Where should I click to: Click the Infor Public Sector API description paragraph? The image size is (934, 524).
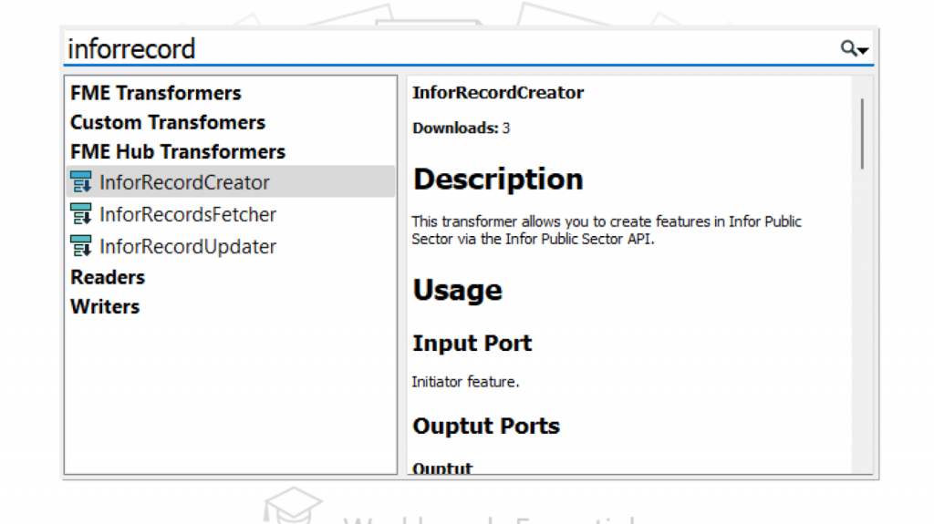click(x=607, y=230)
